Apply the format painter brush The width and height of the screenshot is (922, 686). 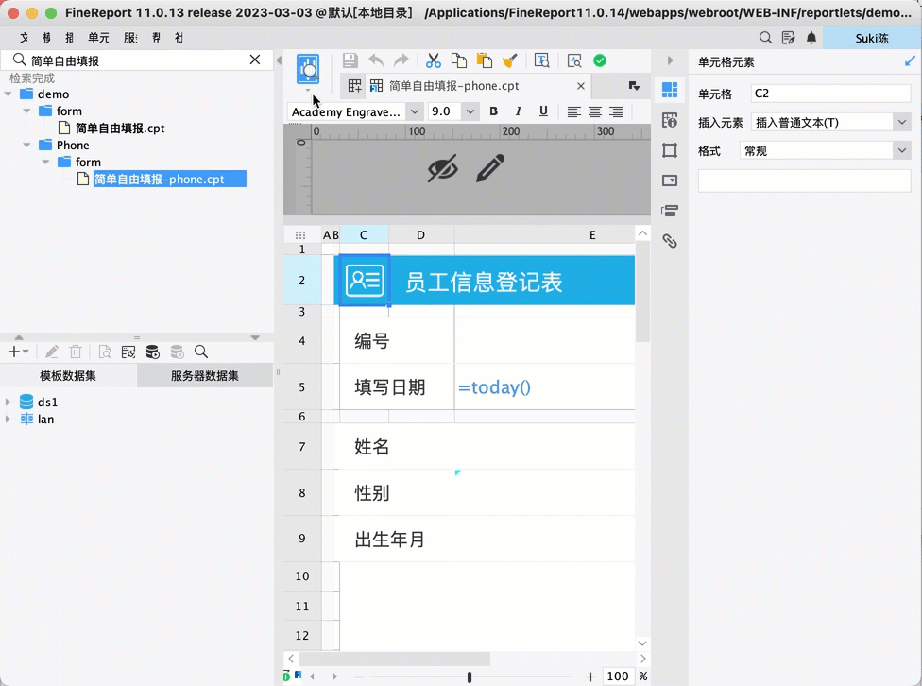pyautogui.click(x=509, y=60)
